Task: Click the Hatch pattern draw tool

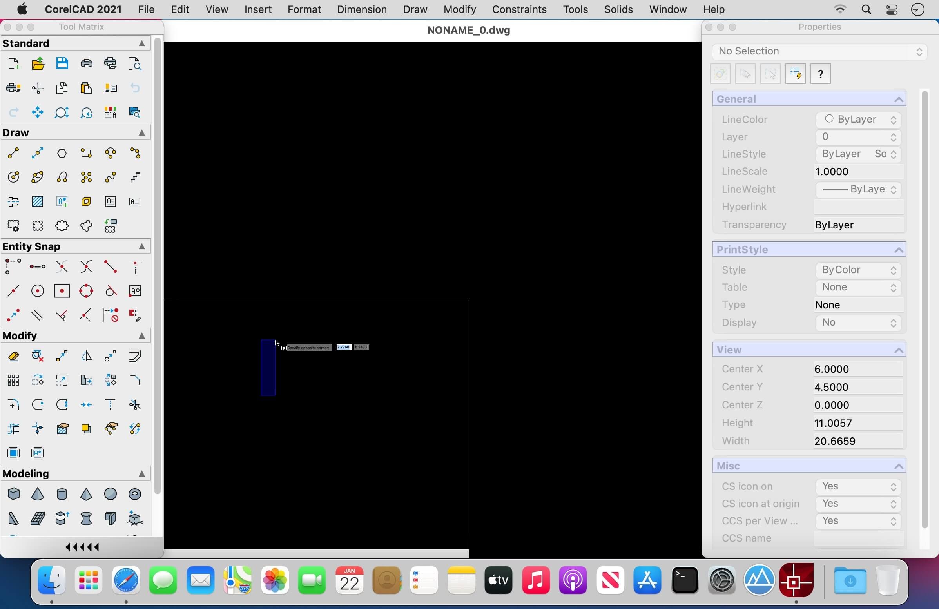Action: click(37, 201)
